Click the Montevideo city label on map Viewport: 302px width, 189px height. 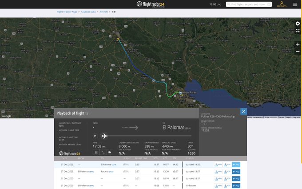[254, 104]
